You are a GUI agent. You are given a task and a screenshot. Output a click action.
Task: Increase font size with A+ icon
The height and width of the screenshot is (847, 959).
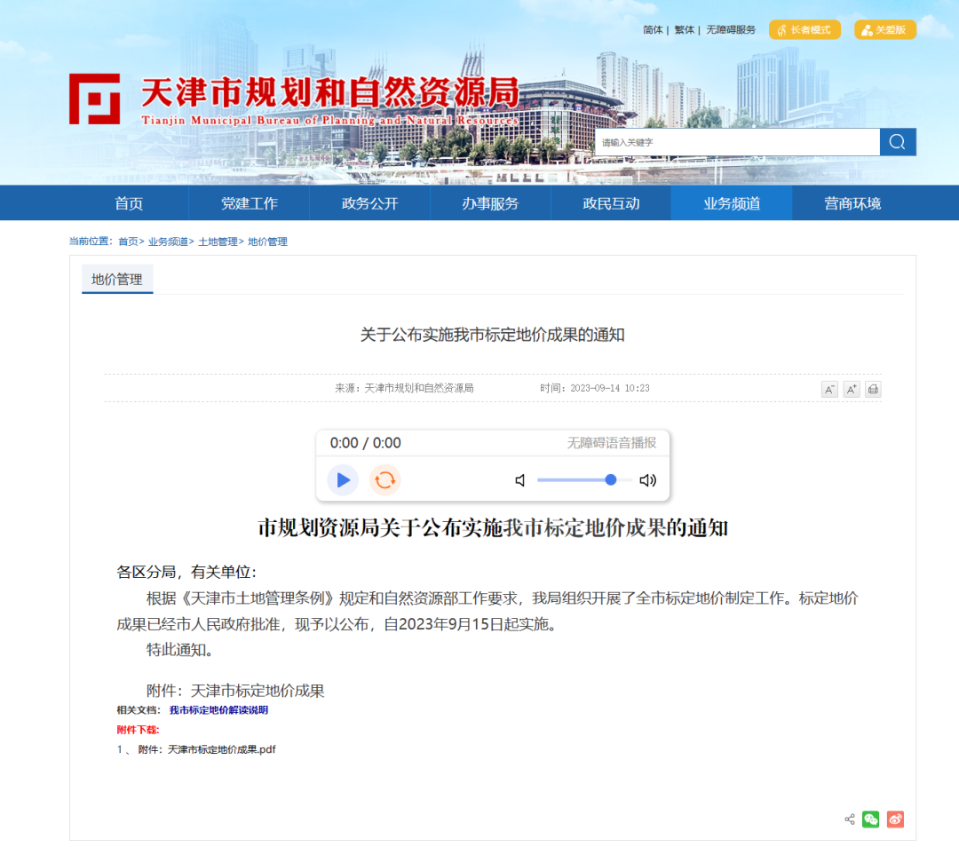(x=852, y=389)
